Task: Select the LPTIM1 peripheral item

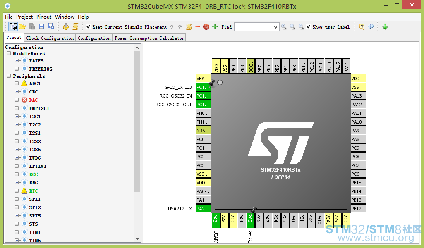Action: (38, 166)
